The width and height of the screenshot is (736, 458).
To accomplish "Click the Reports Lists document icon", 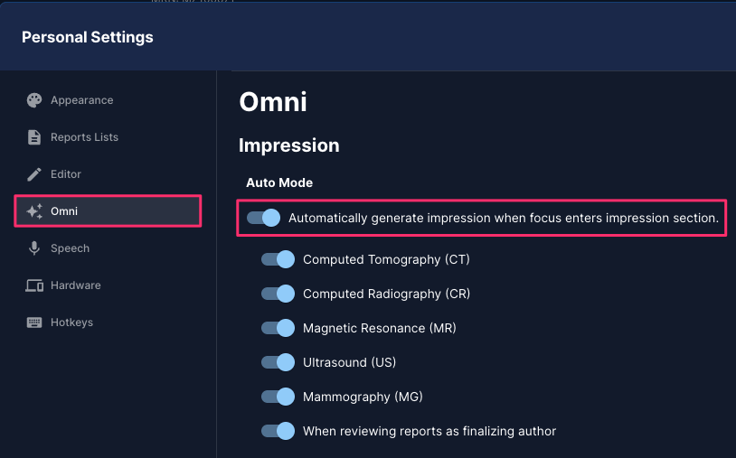I will point(34,137).
